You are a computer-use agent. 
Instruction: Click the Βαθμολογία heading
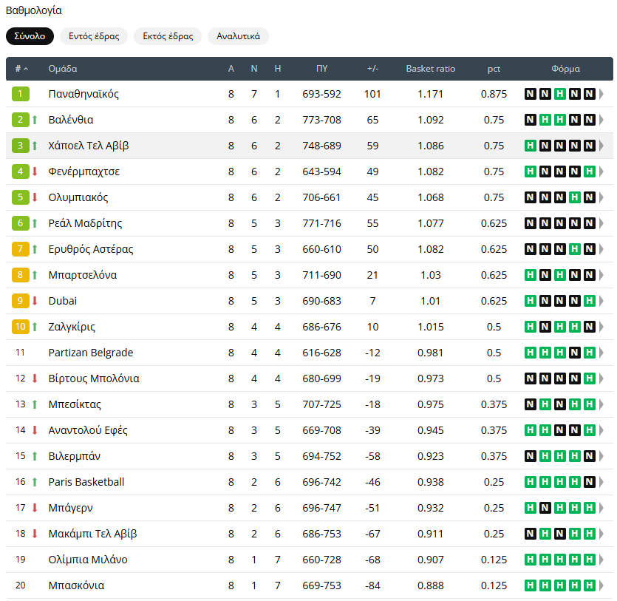(34, 10)
